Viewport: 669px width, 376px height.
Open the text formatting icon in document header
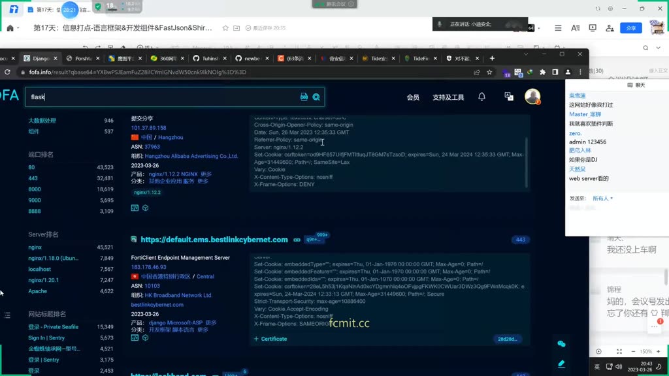point(575,28)
